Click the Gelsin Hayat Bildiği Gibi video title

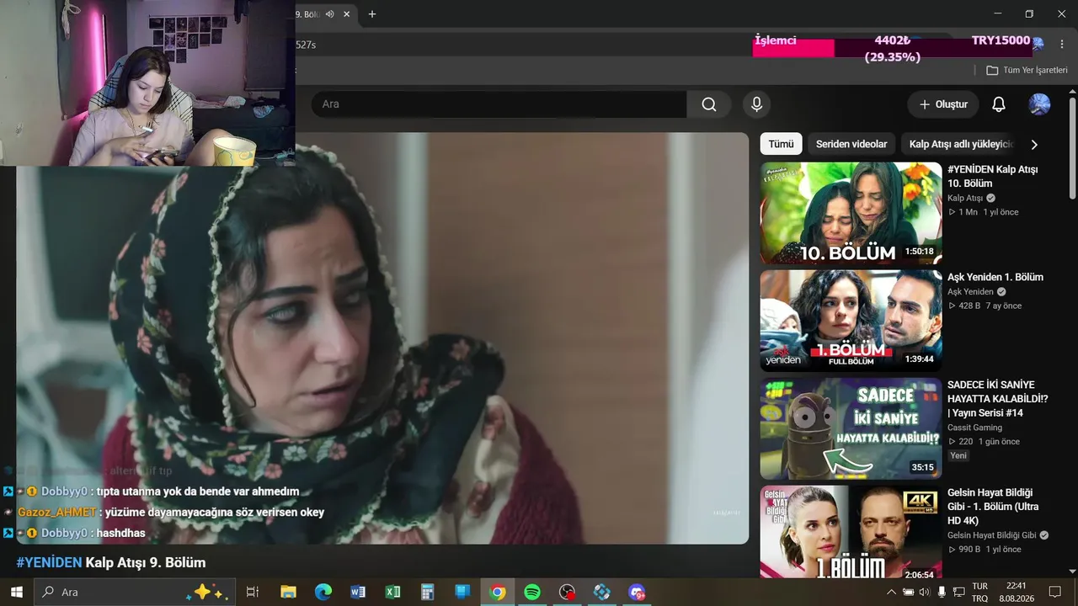pyautogui.click(x=994, y=507)
